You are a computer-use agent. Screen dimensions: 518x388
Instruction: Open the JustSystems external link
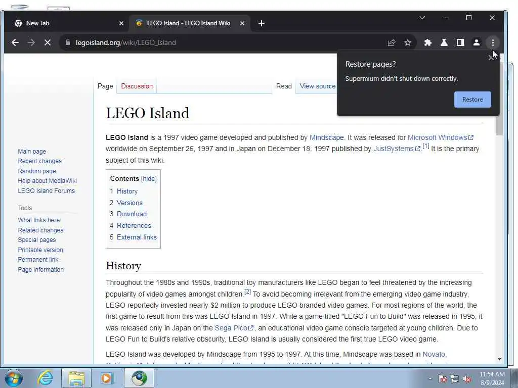pyautogui.click(x=397, y=149)
